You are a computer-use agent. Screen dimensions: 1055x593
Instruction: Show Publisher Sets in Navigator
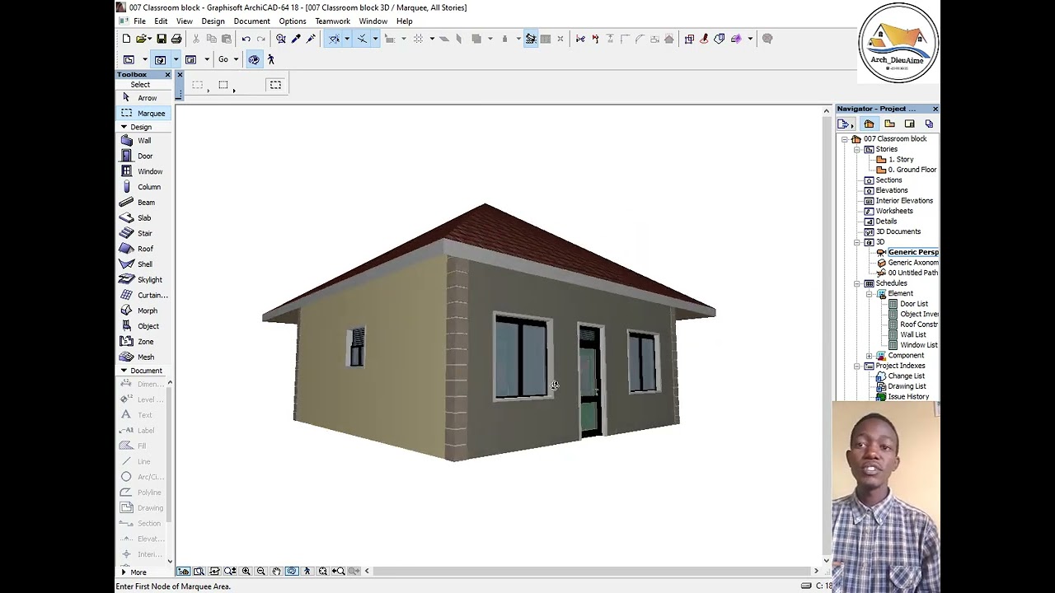click(929, 124)
